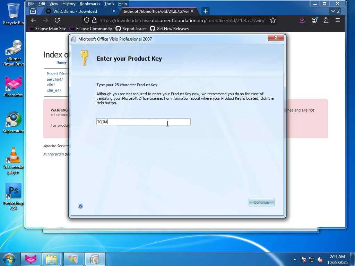Open the File menu in browser
Image resolution: width=355 pixels, height=266 pixels.
coord(31,4)
